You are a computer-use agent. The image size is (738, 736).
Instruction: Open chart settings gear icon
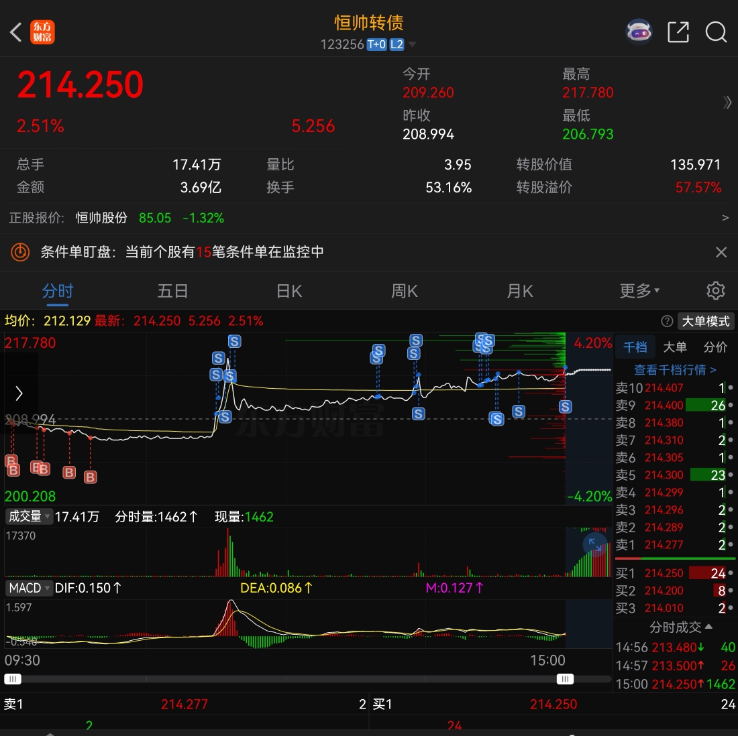tap(715, 291)
